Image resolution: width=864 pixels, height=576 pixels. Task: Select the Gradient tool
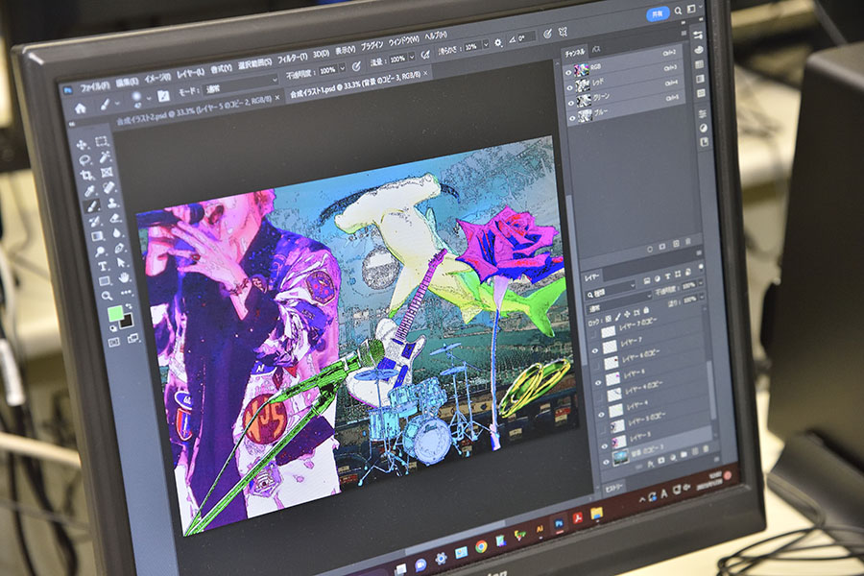(x=98, y=236)
